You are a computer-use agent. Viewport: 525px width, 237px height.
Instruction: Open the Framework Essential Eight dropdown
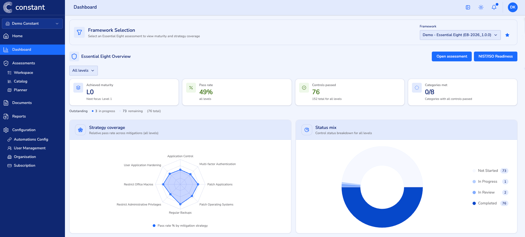pyautogui.click(x=460, y=35)
